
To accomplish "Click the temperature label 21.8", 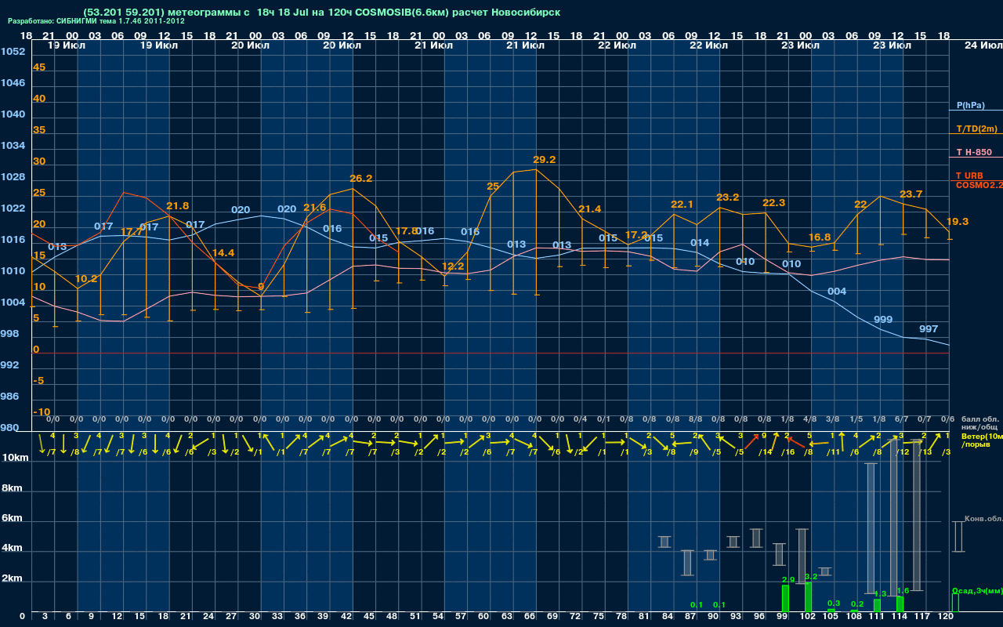I will coord(177,206).
